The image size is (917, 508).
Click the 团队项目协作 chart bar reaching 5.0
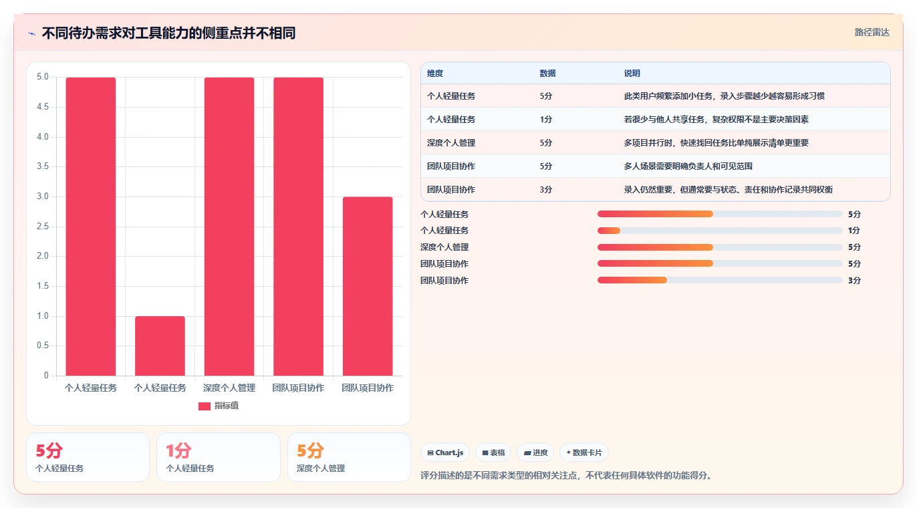pyautogui.click(x=298, y=227)
